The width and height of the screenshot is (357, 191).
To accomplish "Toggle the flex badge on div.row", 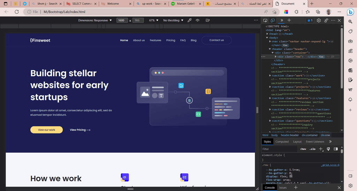I will coord(321,57).
